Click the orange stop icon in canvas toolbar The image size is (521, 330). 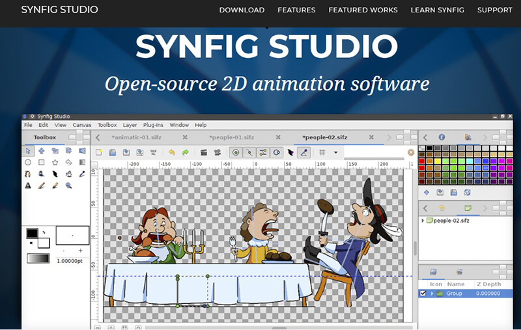[x=411, y=152]
